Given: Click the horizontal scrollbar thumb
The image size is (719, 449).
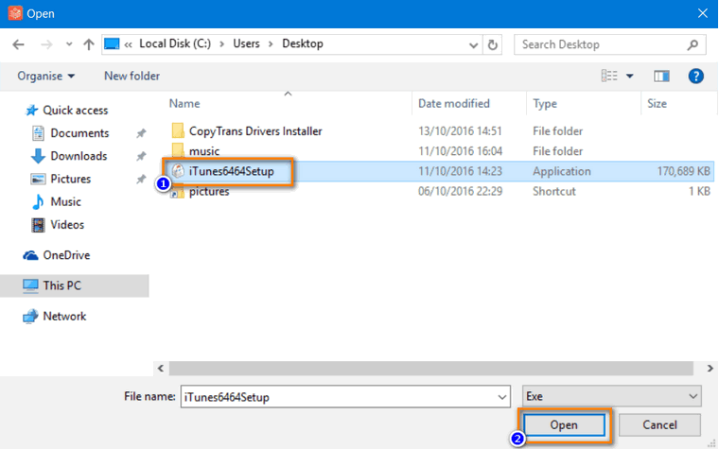Looking at the screenshot, I should click(431, 369).
